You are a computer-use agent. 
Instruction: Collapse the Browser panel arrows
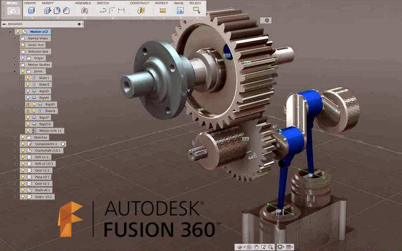click(5, 24)
